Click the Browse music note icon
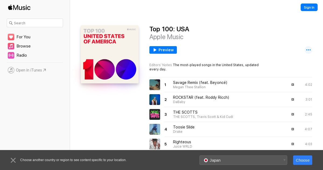Screen dimensions: 323x170 pos(11,46)
